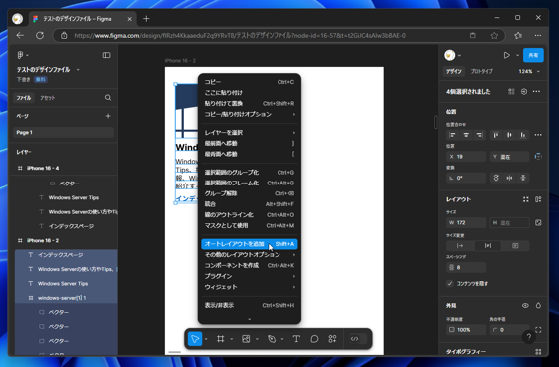The width and height of the screenshot is (559, 367).
Task: Expand the file name dropdown arrow
Action: pos(78,70)
